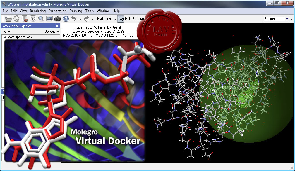Click the redo arrow icon

[86, 19]
